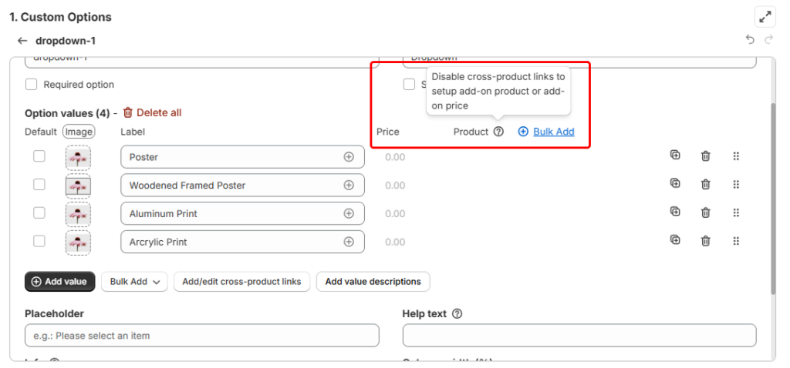Click Delete all option values
Viewport: 790px width, 368px height.
(x=152, y=112)
